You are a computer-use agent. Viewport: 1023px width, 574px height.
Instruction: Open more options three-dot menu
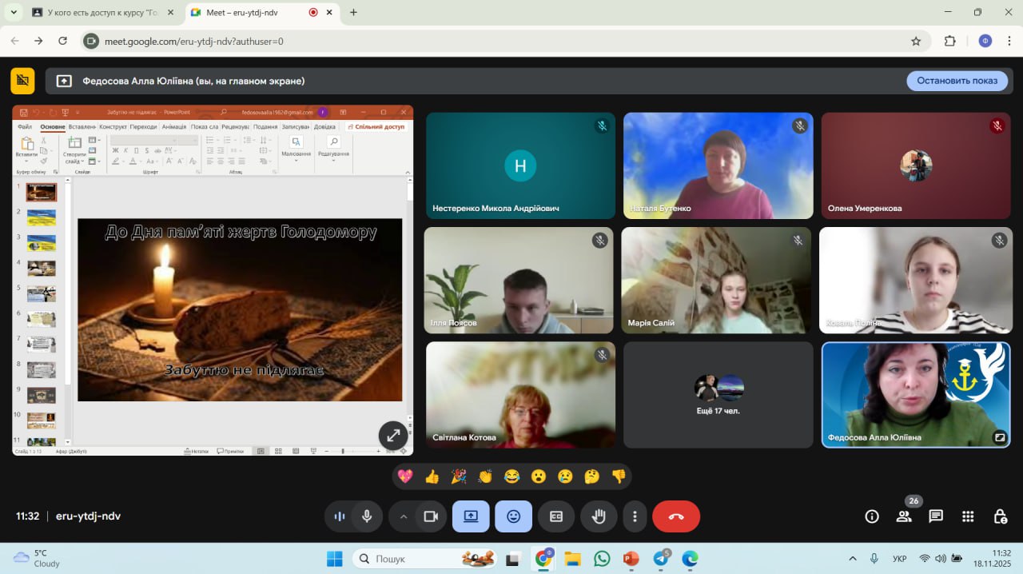point(635,516)
